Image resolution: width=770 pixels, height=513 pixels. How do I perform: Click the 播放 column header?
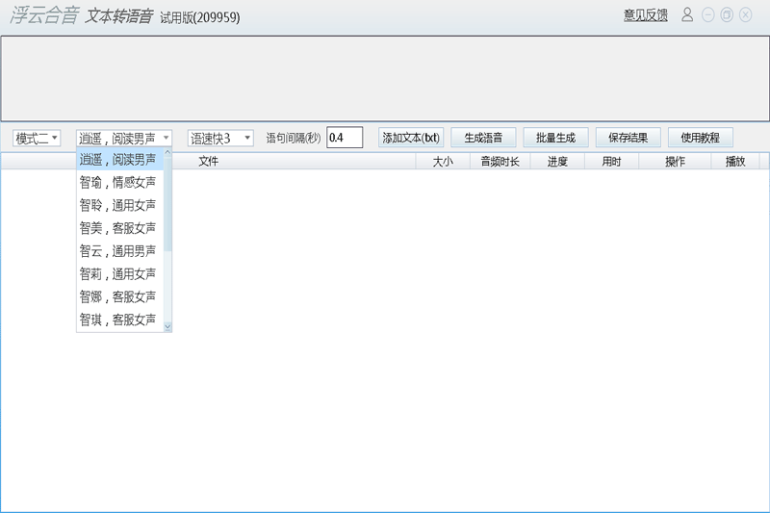[735, 162]
